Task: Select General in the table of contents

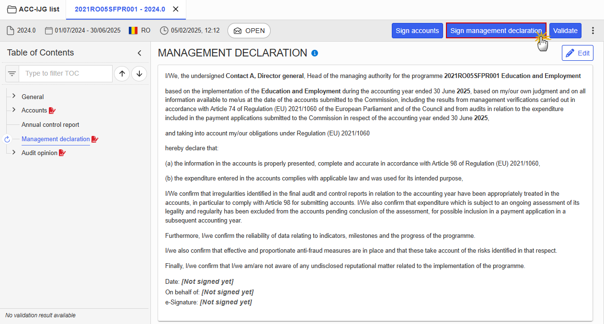Action: (x=33, y=97)
